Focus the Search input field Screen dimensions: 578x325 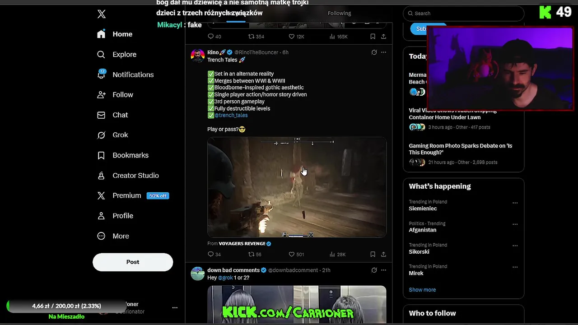[x=463, y=14]
